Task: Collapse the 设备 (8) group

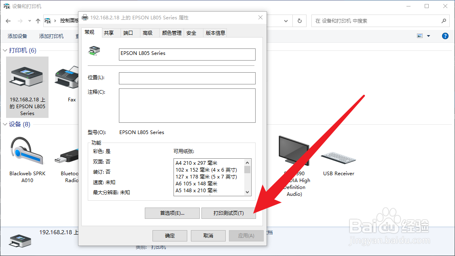Action: tap(5, 124)
